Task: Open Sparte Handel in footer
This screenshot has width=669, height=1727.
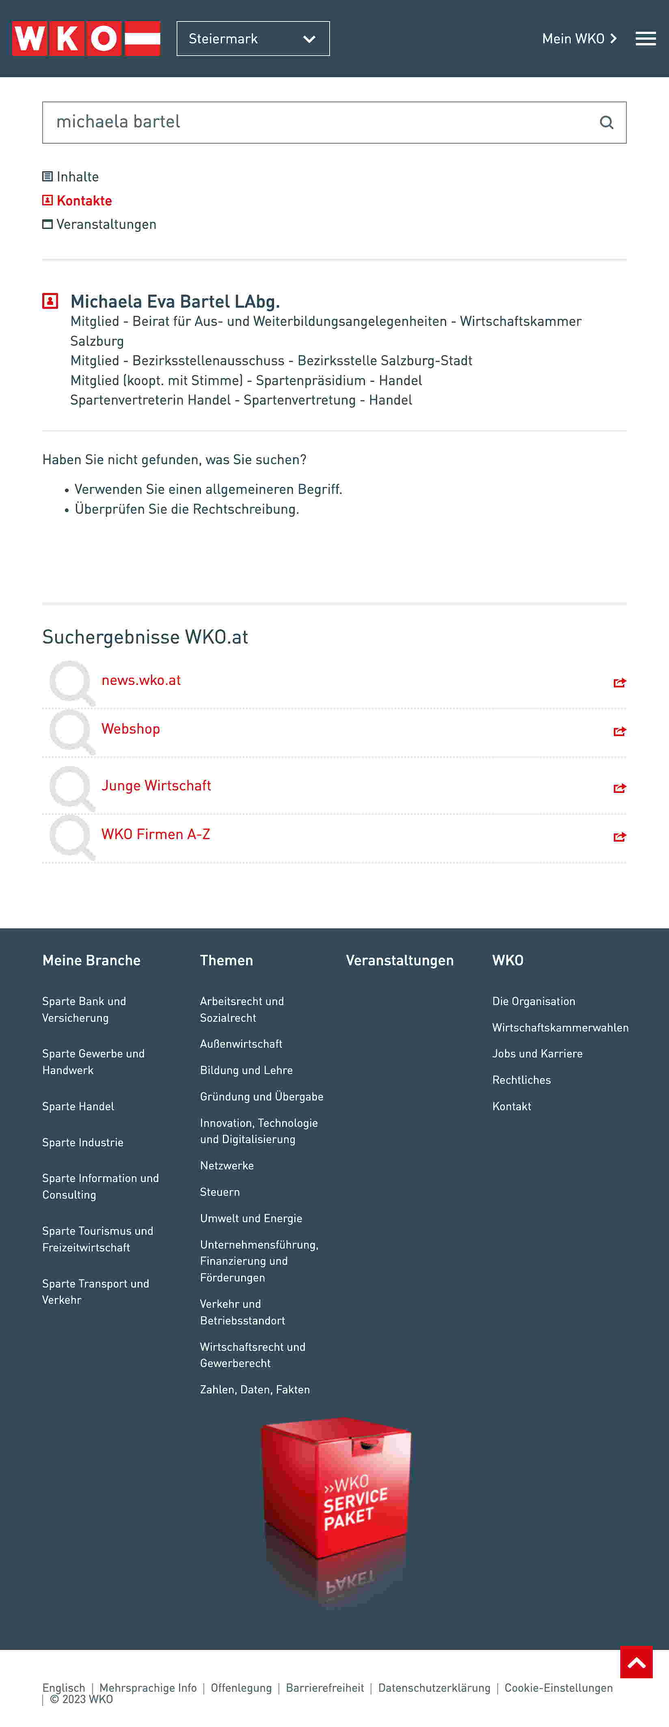Action: [x=78, y=1106]
